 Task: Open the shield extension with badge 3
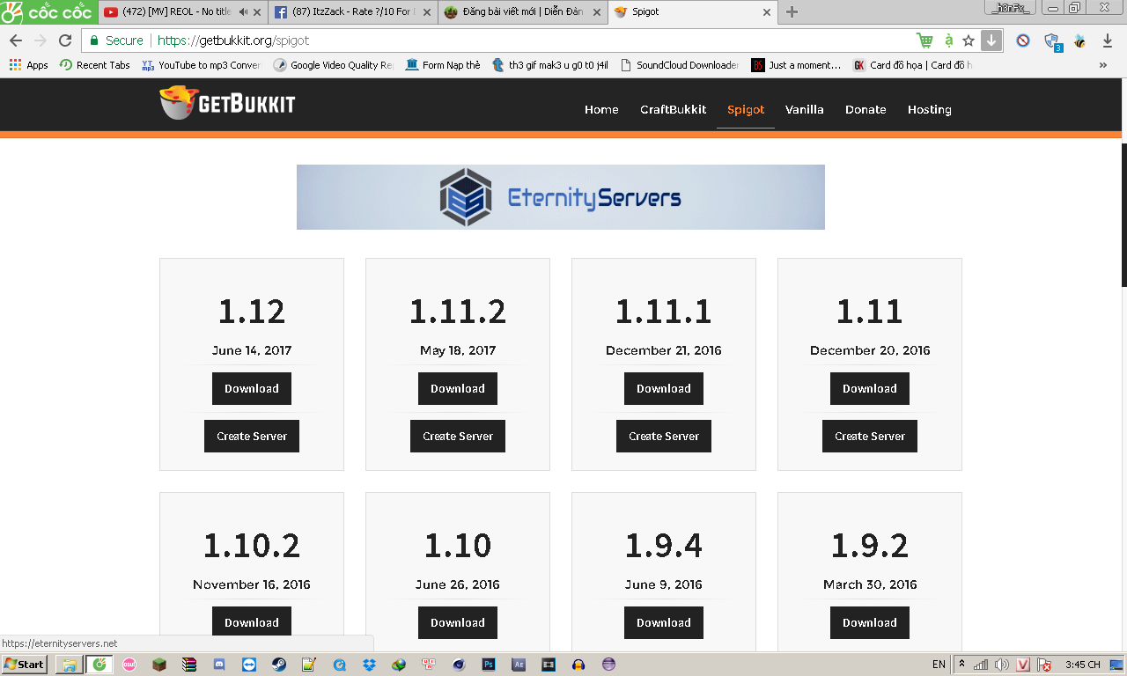[1052, 41]
